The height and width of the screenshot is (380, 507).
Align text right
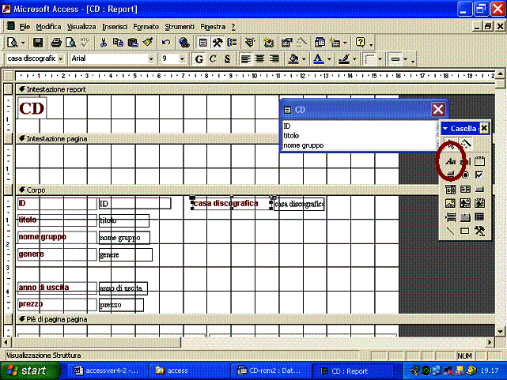274,59
